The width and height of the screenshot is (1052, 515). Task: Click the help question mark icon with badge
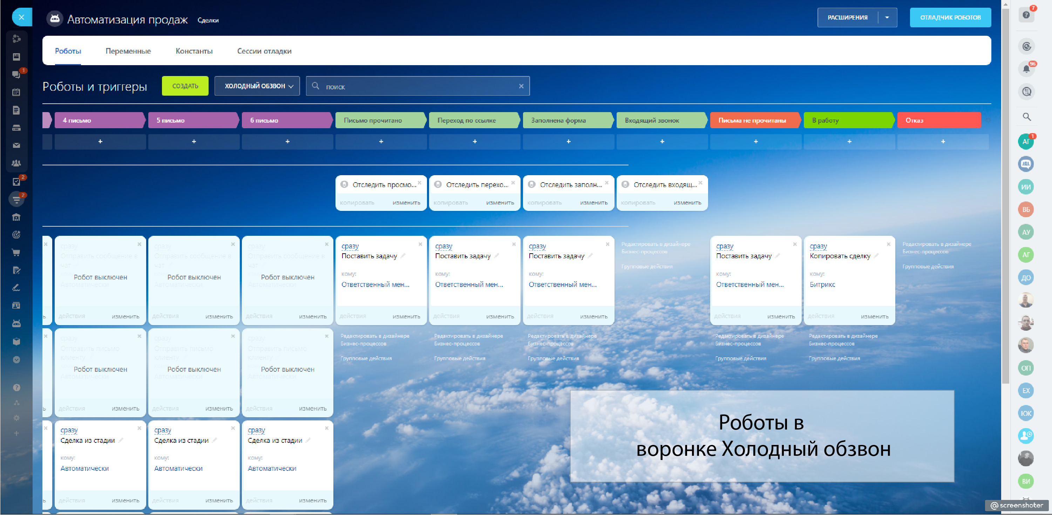click(x=1026, y=15)
